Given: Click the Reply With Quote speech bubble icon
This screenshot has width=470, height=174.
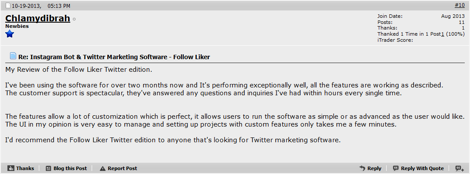Looking at the screenshot, I should pos(396,168).
